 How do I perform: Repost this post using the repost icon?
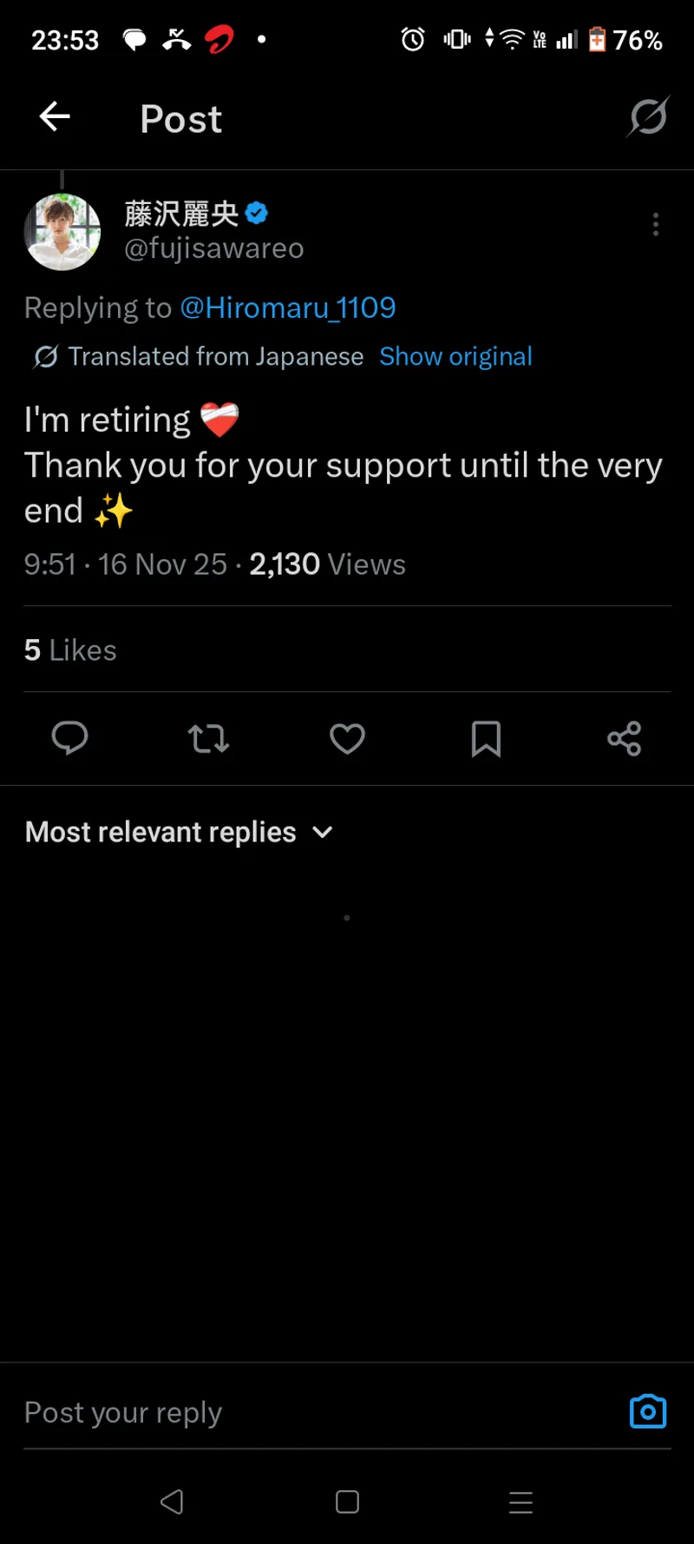(208, 738)
